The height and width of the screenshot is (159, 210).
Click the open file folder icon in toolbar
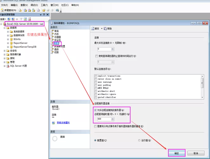(x=44, y=10)
